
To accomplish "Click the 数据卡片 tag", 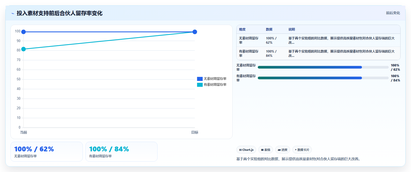I will (302, 150).
